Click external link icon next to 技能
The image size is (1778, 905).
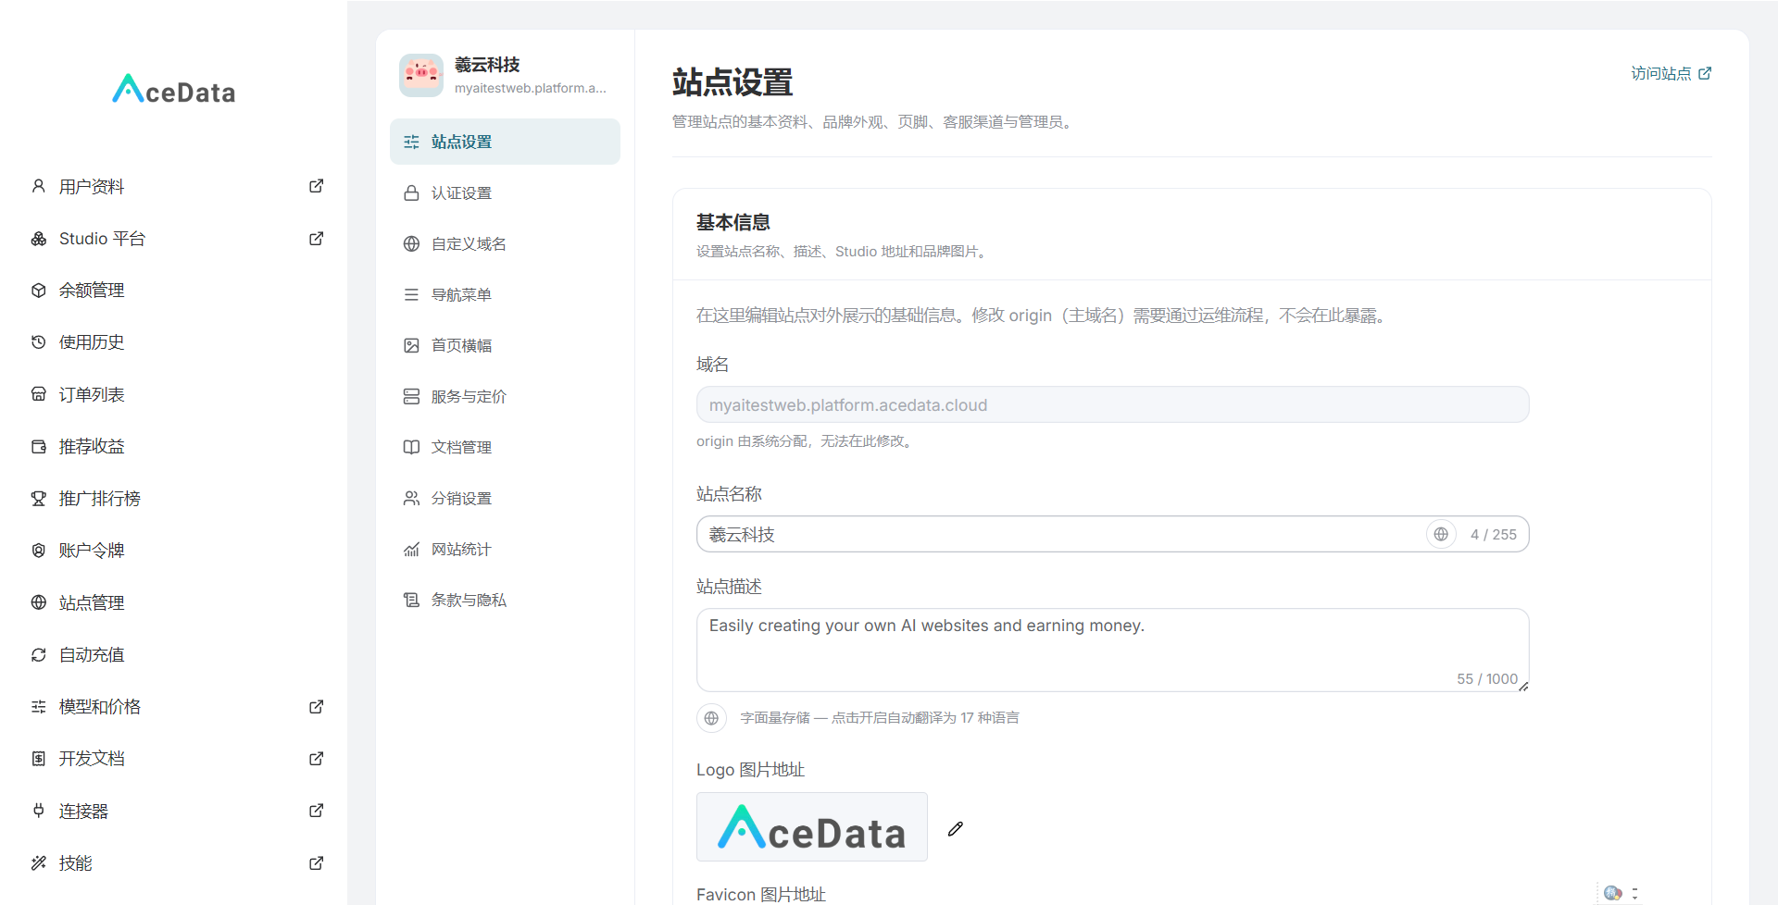(x=316, y=863)
